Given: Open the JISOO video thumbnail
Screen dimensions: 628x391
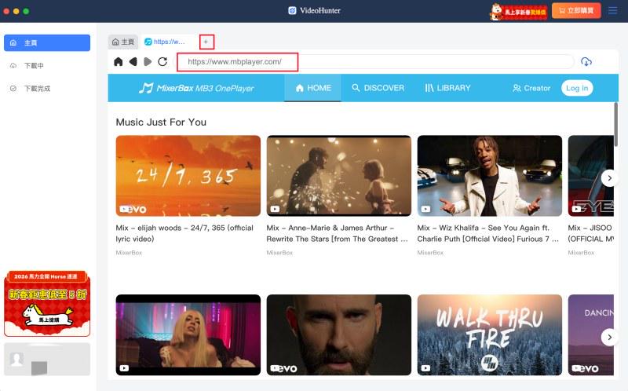Looking at the screenshot, I should click(x=591, y=176).
